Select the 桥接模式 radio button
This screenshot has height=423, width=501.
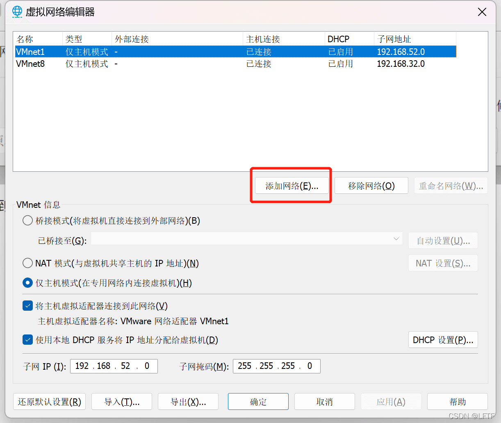pos(27,221)
